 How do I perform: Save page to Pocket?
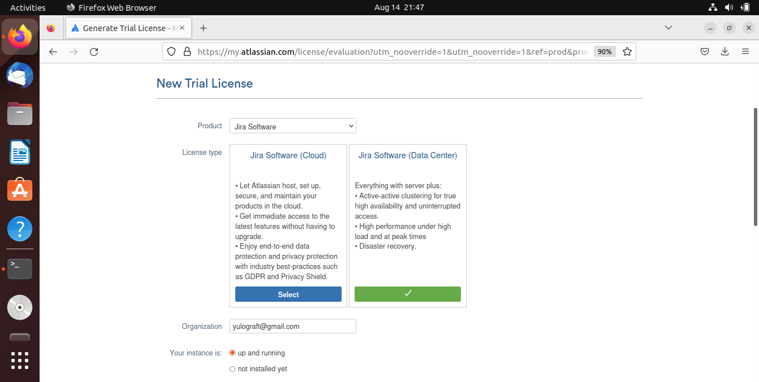705,51
